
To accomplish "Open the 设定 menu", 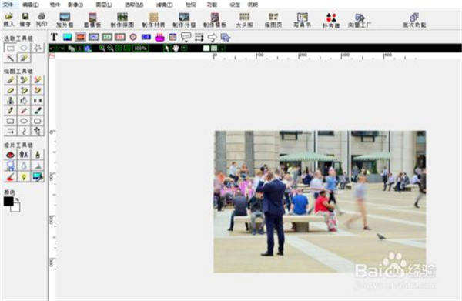I will click(235, 5).
